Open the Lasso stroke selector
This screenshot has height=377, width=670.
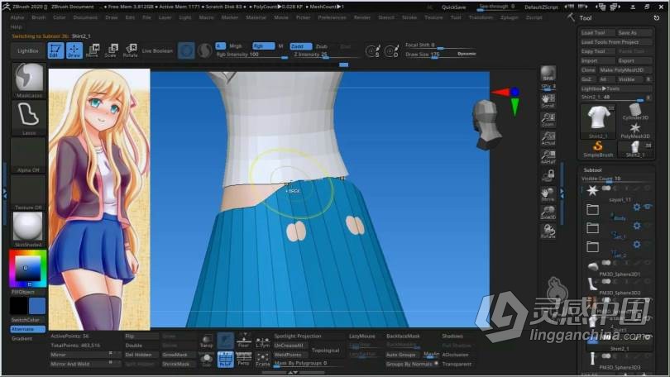coord(29,118)
